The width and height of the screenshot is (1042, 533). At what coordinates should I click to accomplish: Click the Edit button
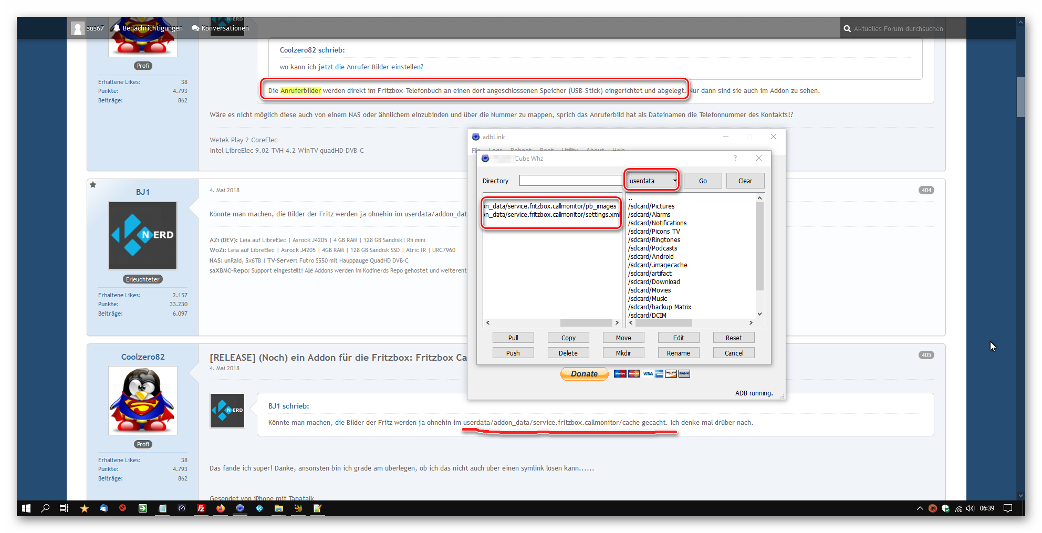coord(679,338)
